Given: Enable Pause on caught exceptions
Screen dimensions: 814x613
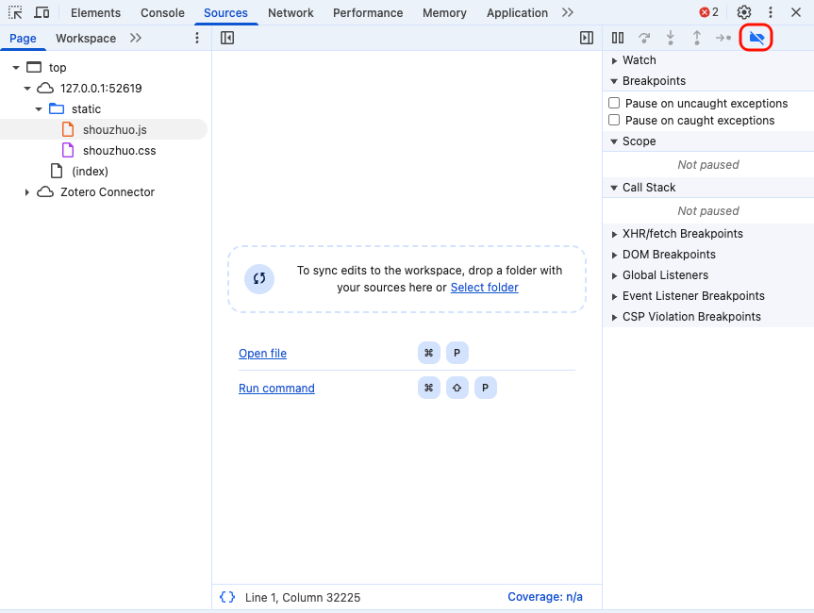Looking at the screenshot, I should (x=615, y=120).
